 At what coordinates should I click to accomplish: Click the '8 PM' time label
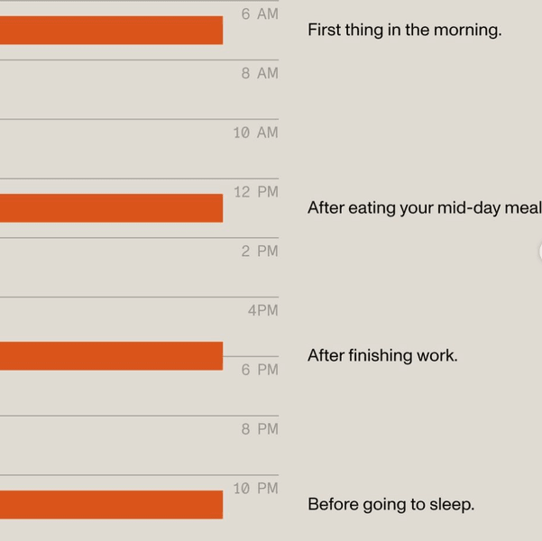pyautogui.click(x=260, y=429)
